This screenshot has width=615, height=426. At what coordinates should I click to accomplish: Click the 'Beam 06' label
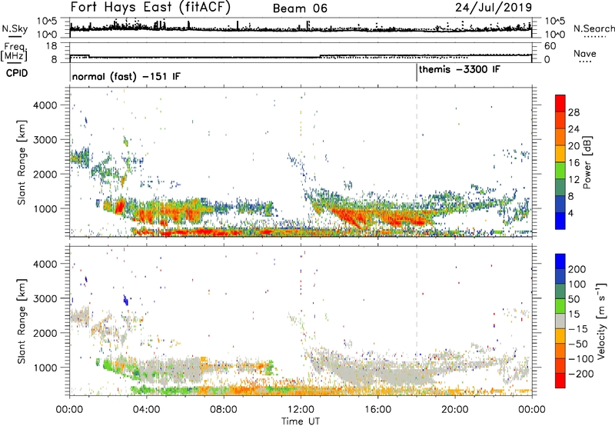(300, 8)
